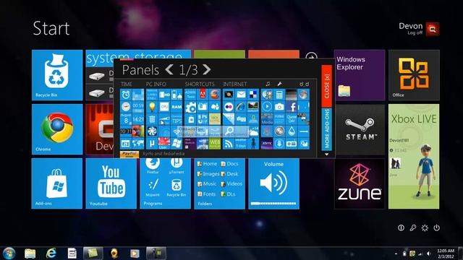Open the YouTube tile
The width and height of the screenshot is (463, 260).
[111, 183]
